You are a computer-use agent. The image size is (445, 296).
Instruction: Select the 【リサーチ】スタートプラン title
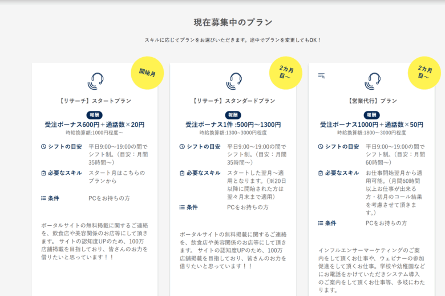tap(95, 101)
